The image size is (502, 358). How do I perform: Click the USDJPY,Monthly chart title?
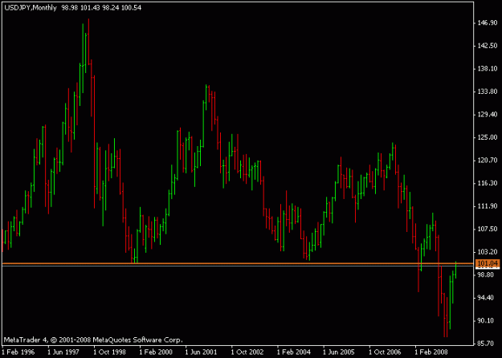[31, 8]
